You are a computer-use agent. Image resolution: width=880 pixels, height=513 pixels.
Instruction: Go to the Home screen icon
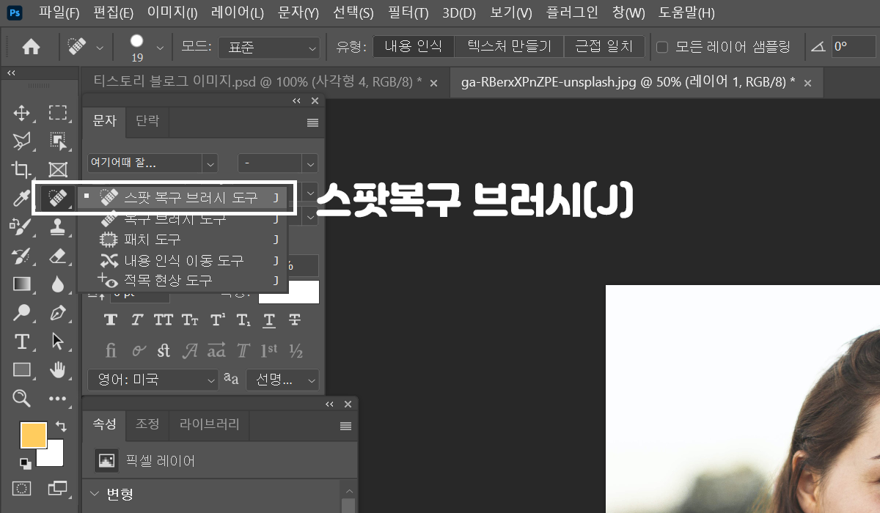(31, 47)
